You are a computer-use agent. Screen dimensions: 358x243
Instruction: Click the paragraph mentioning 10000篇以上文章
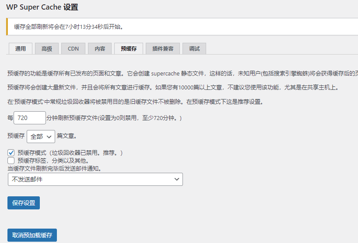[173, 87]
